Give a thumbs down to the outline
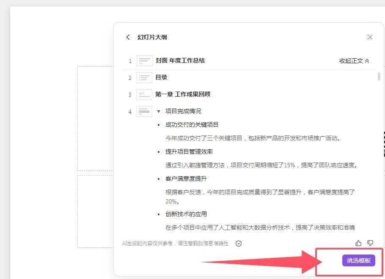 370,243
